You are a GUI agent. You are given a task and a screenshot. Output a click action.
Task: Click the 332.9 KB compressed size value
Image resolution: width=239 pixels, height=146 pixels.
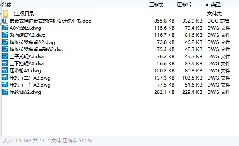[x=192, y=21]
